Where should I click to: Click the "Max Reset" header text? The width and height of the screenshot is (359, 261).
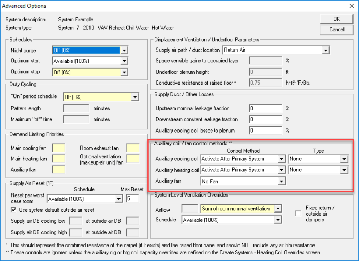[132, 189]
